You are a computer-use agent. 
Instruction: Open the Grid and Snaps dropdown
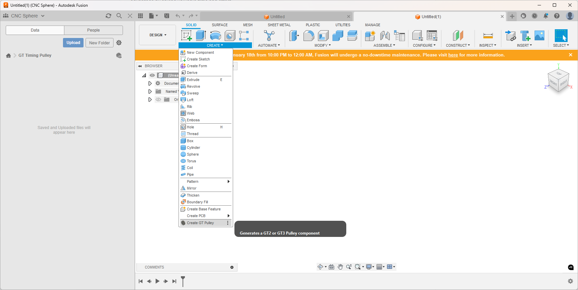coord(381,267)
